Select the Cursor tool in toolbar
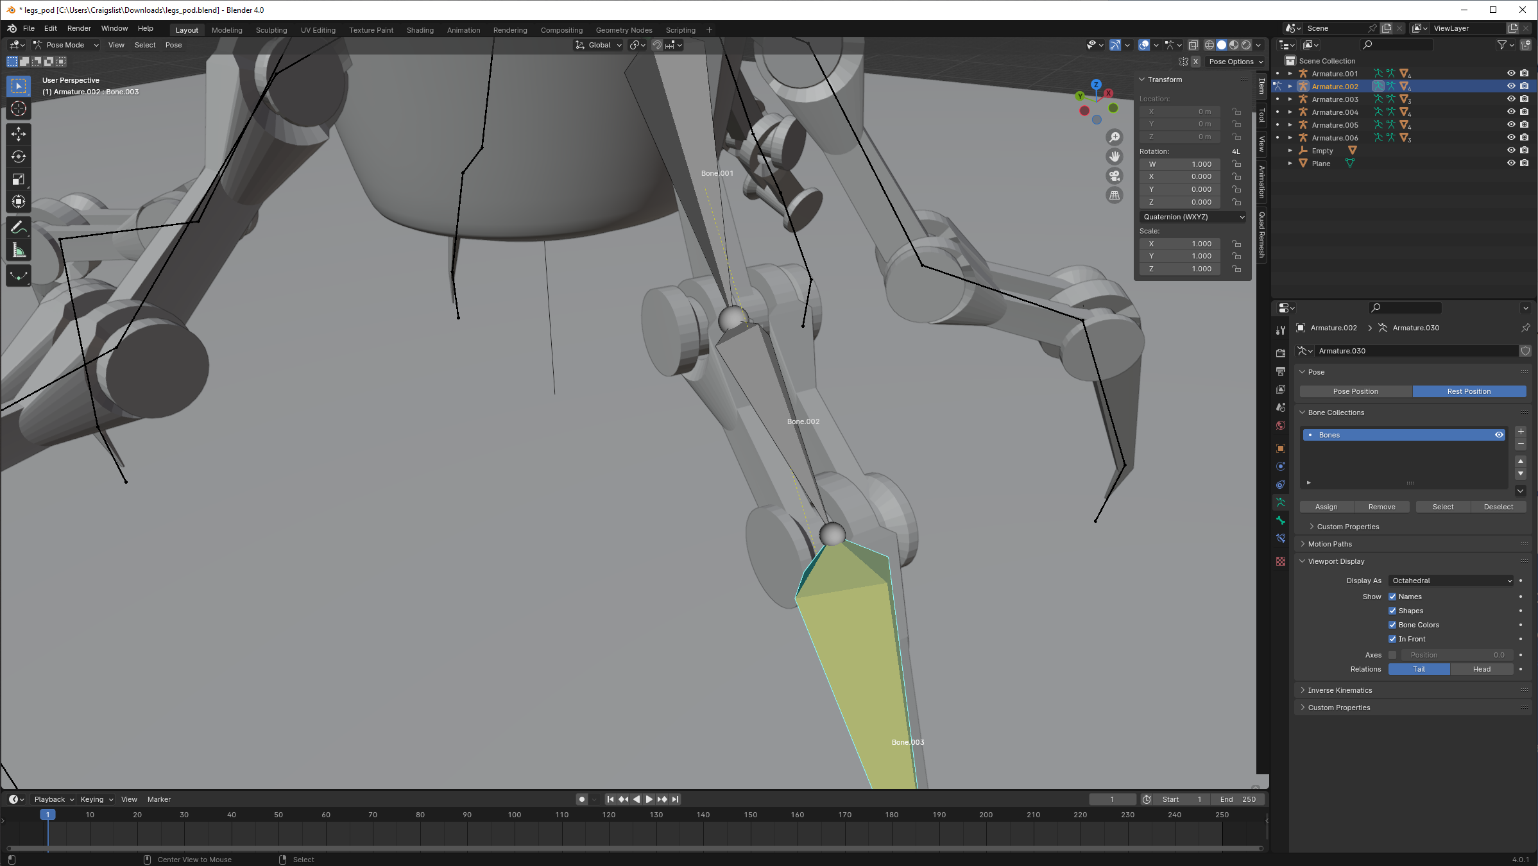 click(18, 109)
